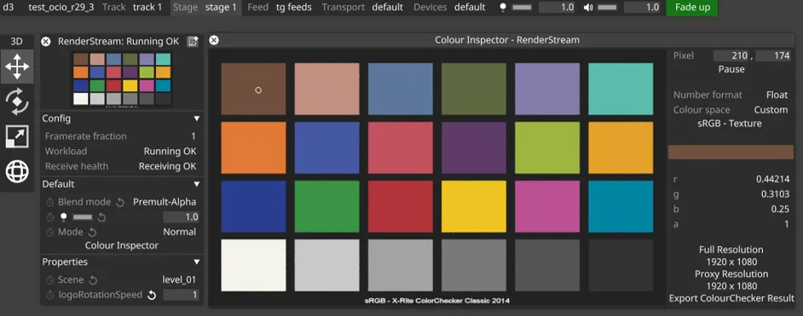This screenshot has width=803, height=316.
Task: Click the Colour Inspector button in Default
Action: [x=122, y=245]
